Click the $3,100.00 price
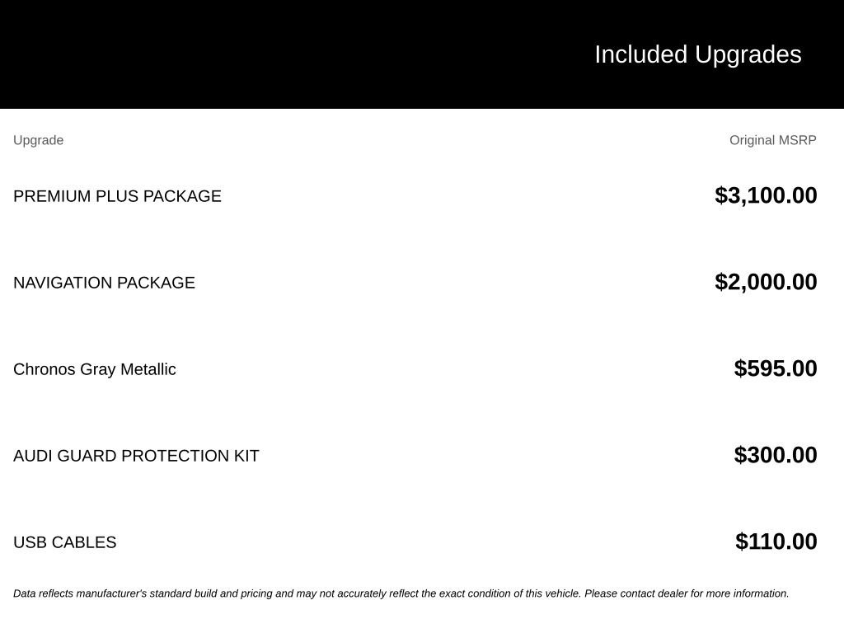844x633 pixels. tap(766, 195)
